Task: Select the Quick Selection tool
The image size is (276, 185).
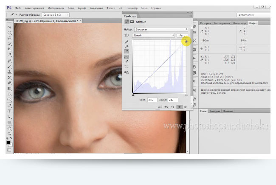Action: [x=9, y=44]
